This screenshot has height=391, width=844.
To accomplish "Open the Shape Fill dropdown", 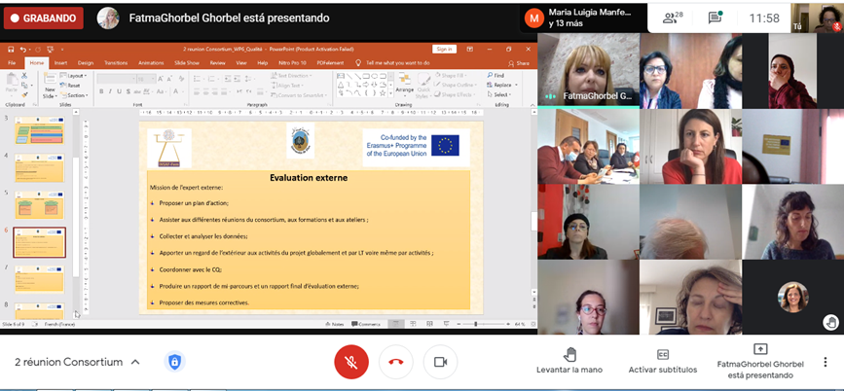I will point(452,76).
